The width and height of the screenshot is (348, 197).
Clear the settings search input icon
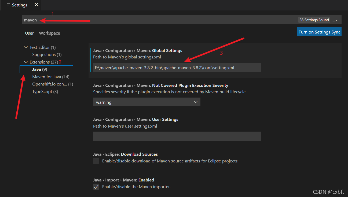335,20
